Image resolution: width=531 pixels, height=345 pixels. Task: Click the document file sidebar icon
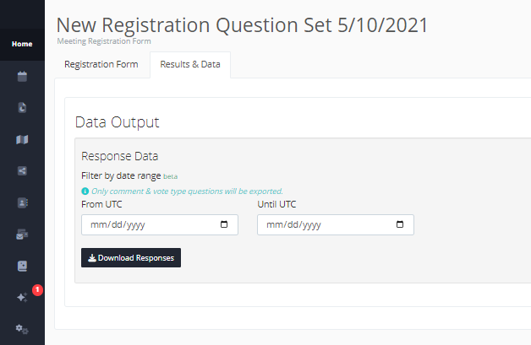[x=22, y=108]
